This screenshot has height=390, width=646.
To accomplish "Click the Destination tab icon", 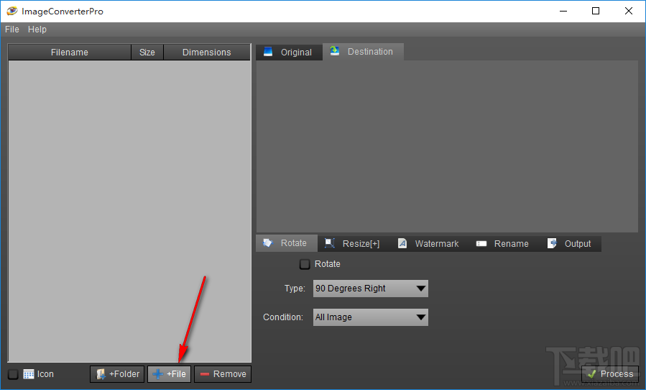I will point(335,51).
